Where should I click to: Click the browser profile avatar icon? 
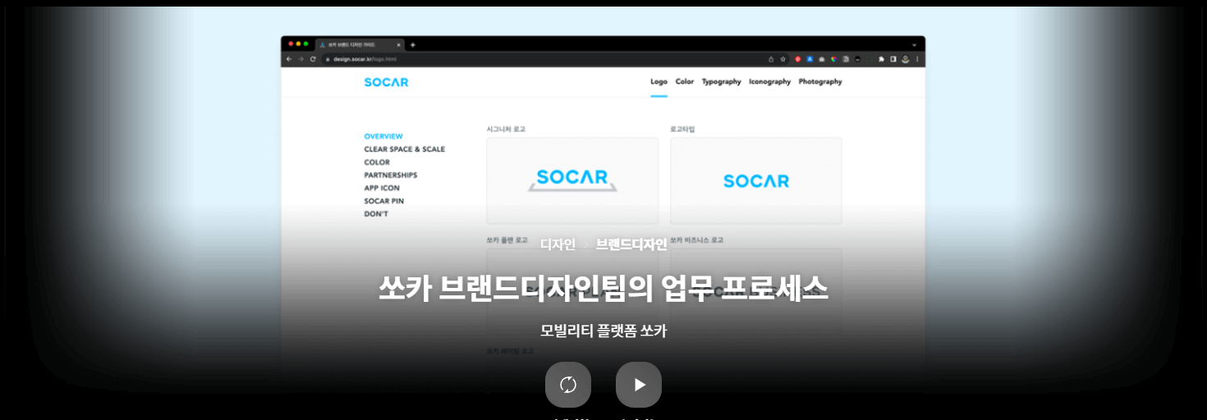tap(905, 59)
